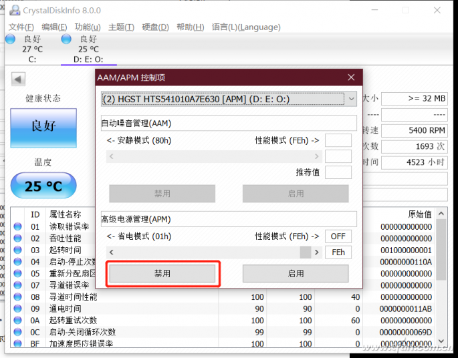458x358 pixels.
Task: Click the APM slider right arrow
Action: tap(317, 252)
